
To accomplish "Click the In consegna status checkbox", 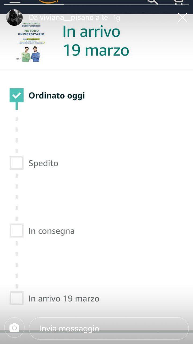I will tap(17, 231).
